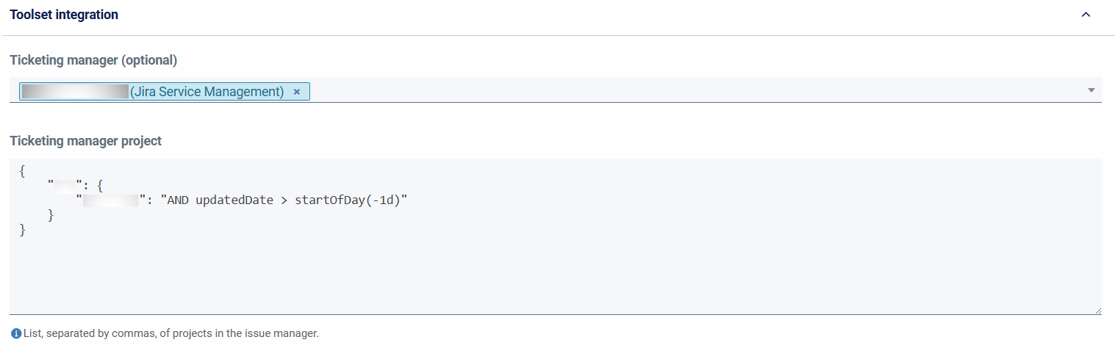Screen dimensions: 1115x348
Task: Click the blurred name inside the selected tag
Action: (x=75, y=92)
